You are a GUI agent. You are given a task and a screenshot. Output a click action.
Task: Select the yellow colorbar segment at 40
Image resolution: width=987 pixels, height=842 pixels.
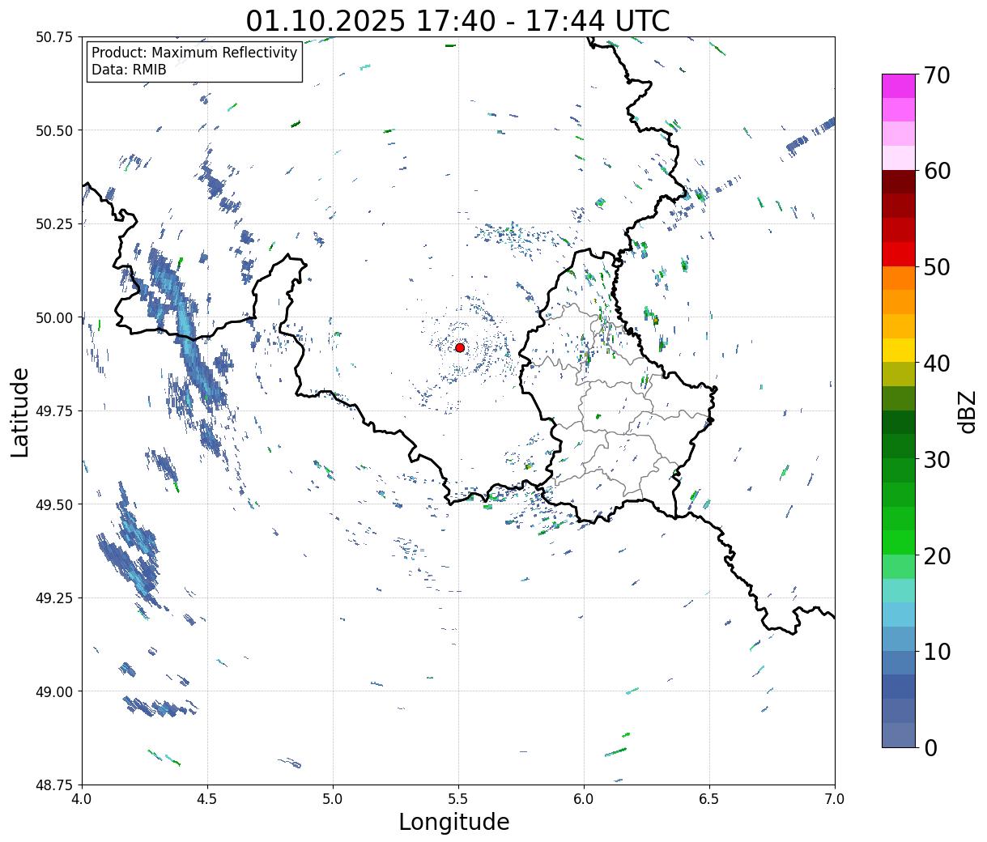pos(898,350)
